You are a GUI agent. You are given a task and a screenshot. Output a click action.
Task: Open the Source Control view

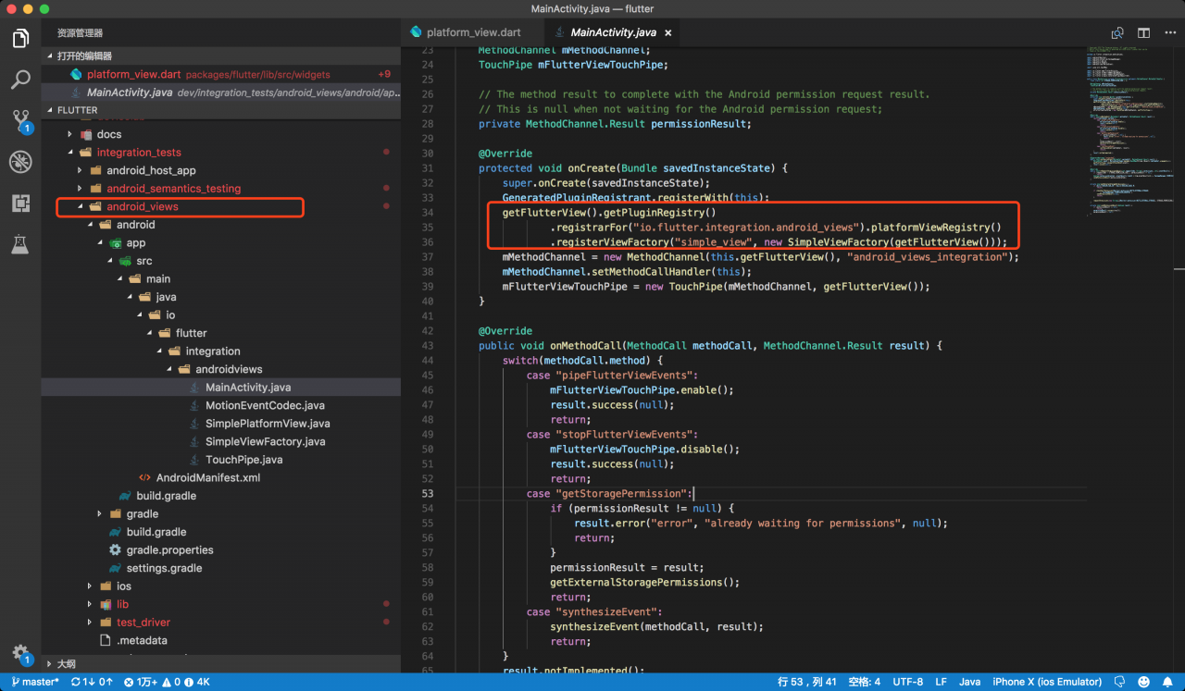20,120
